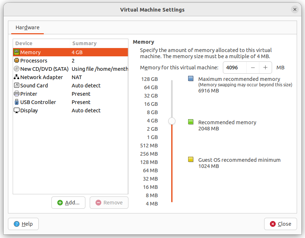This screenshot has width=305, height=238.
Task: Click the Display device icon
Action: pyautogui.click(x=17, y=110)
